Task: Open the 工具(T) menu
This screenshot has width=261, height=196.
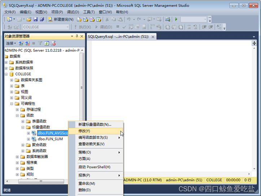Action: click(x=89, y=12)
